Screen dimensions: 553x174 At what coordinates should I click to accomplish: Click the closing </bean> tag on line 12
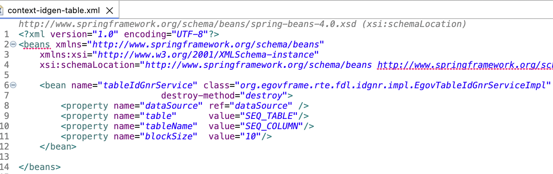[58, 147]
